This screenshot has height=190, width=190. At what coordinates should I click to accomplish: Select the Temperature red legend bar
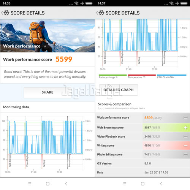coord(142,75)
